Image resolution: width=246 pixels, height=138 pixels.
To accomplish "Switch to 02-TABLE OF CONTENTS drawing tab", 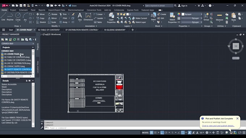I will click(x=49, y=30).
